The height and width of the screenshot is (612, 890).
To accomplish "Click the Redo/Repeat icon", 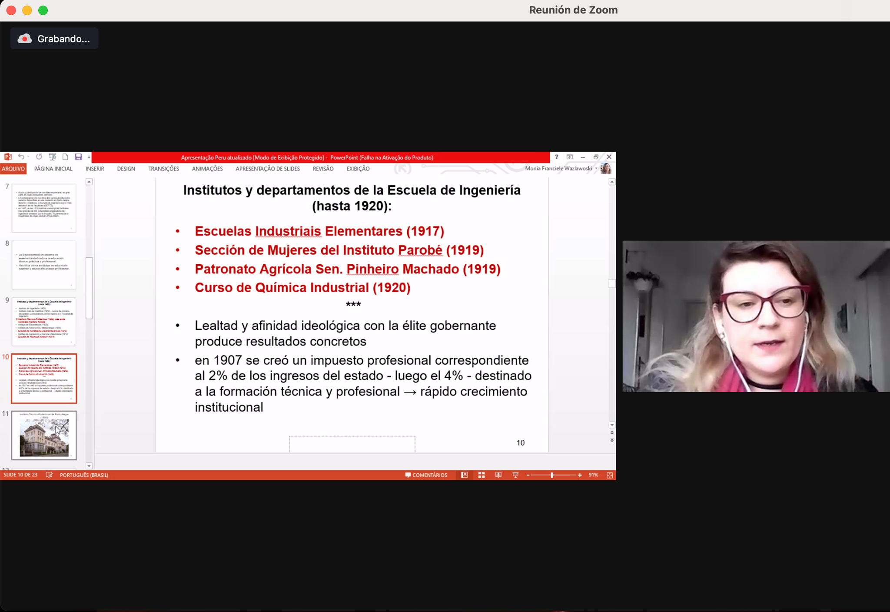I will (x=39, y=157).
